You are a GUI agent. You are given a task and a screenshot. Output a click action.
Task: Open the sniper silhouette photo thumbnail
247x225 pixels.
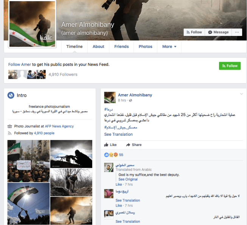(x=71, y=154)
